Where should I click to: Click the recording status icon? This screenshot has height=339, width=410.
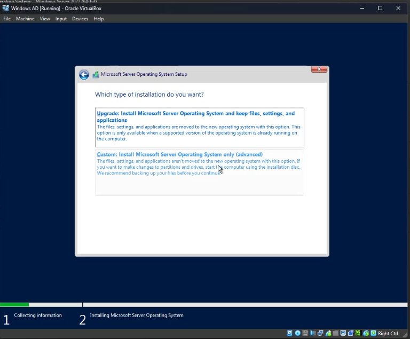351,333
